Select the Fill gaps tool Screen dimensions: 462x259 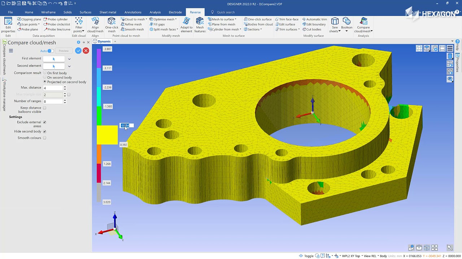pyautogui.click(x=157, y=24)
